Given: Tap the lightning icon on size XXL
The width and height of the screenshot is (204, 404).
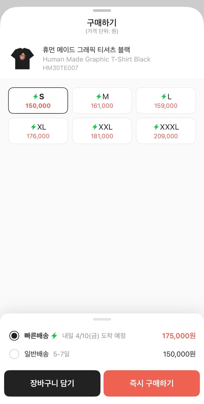Looking at the screenshot, I should tap(95, 127).
